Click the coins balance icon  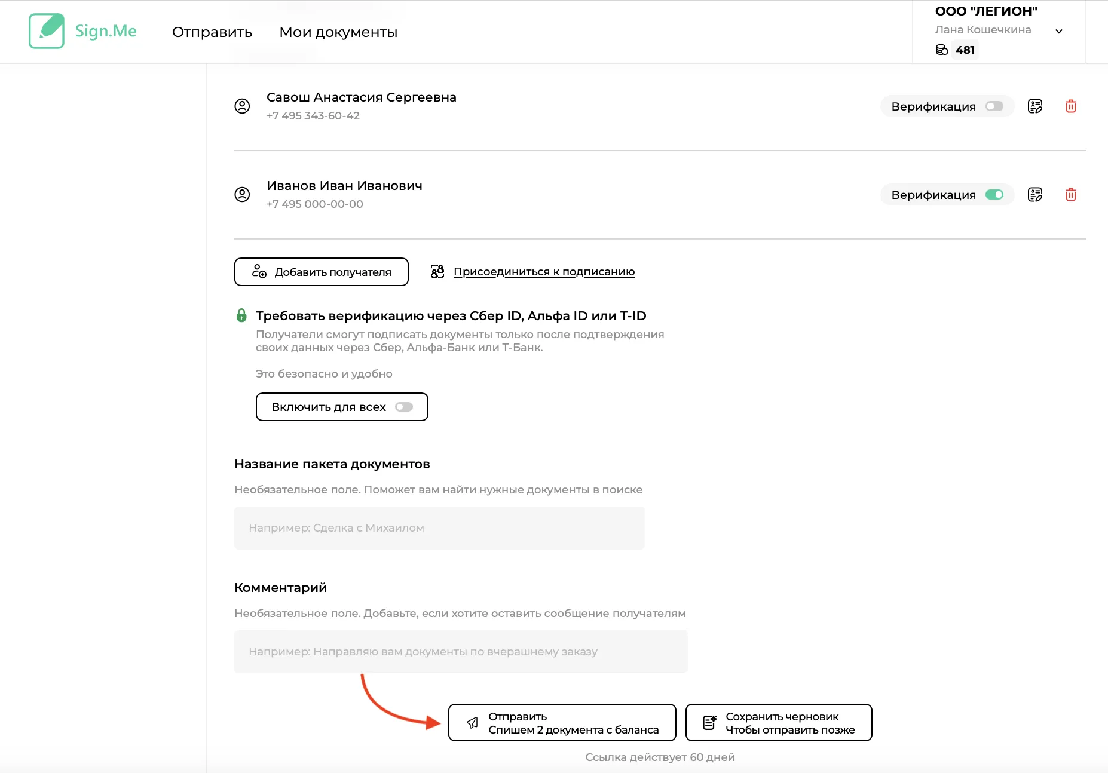(942, 50)
